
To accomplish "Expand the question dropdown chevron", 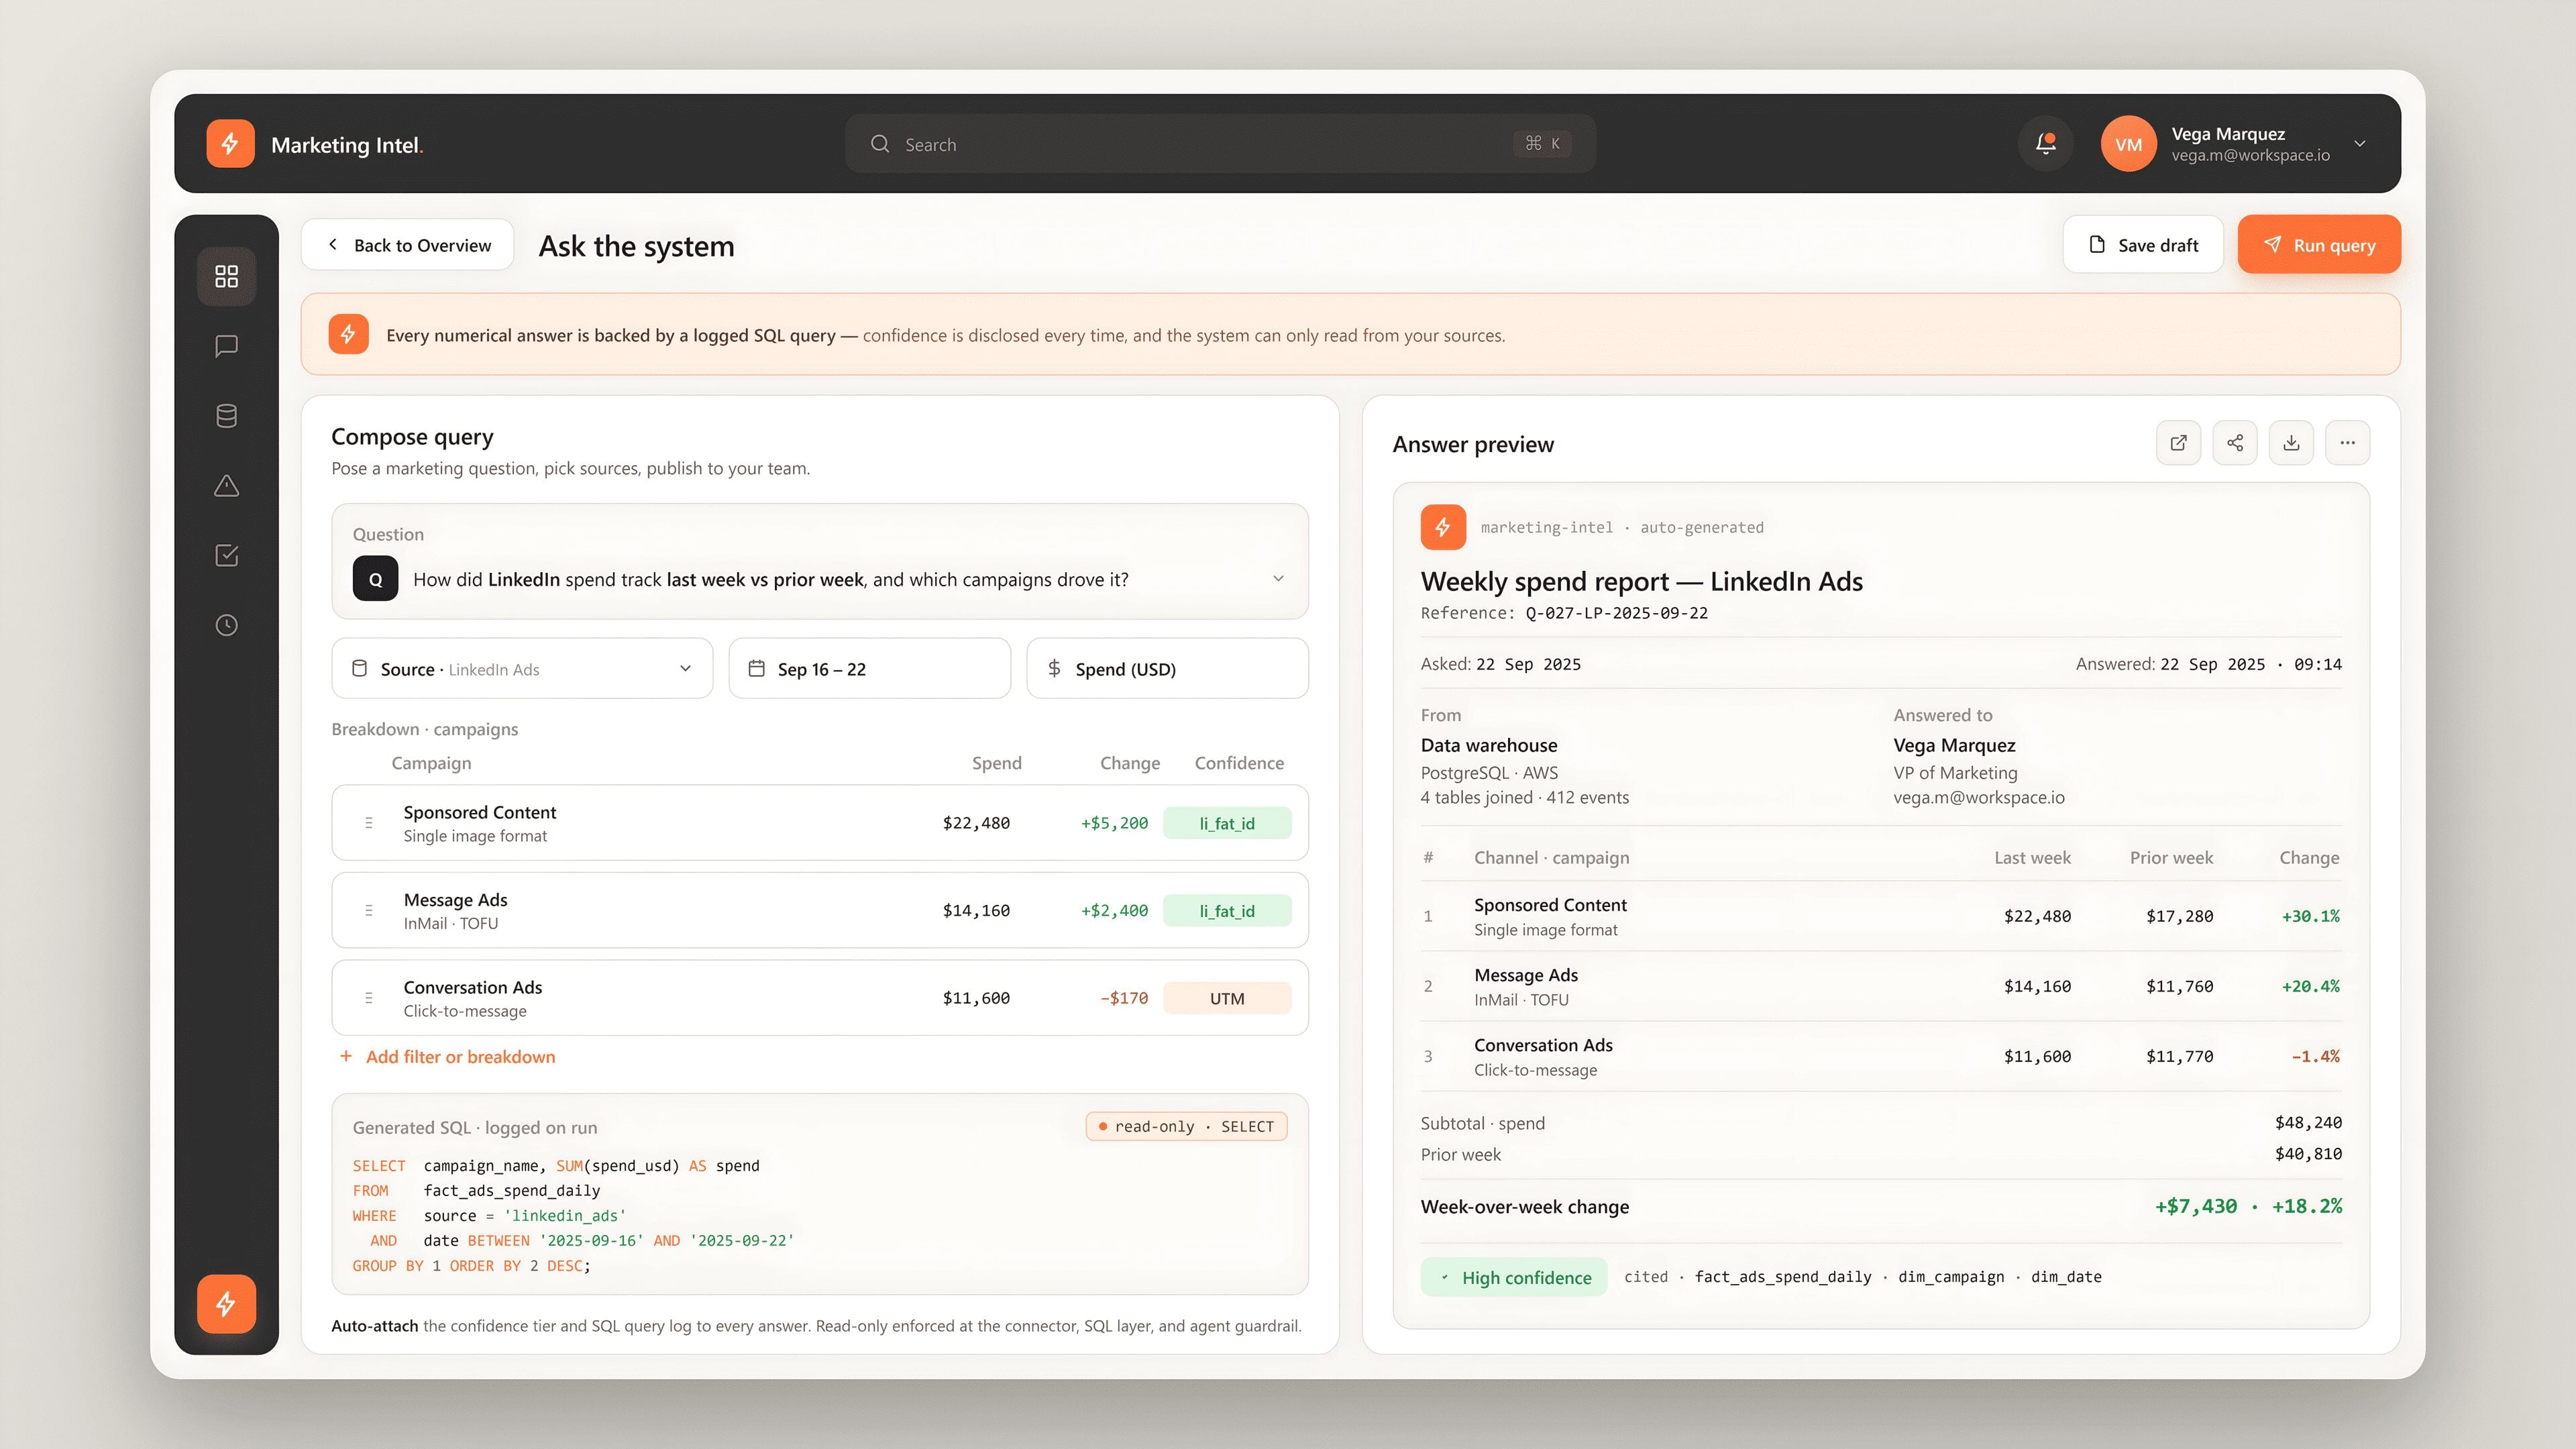I will click(x=1278, y=579).
